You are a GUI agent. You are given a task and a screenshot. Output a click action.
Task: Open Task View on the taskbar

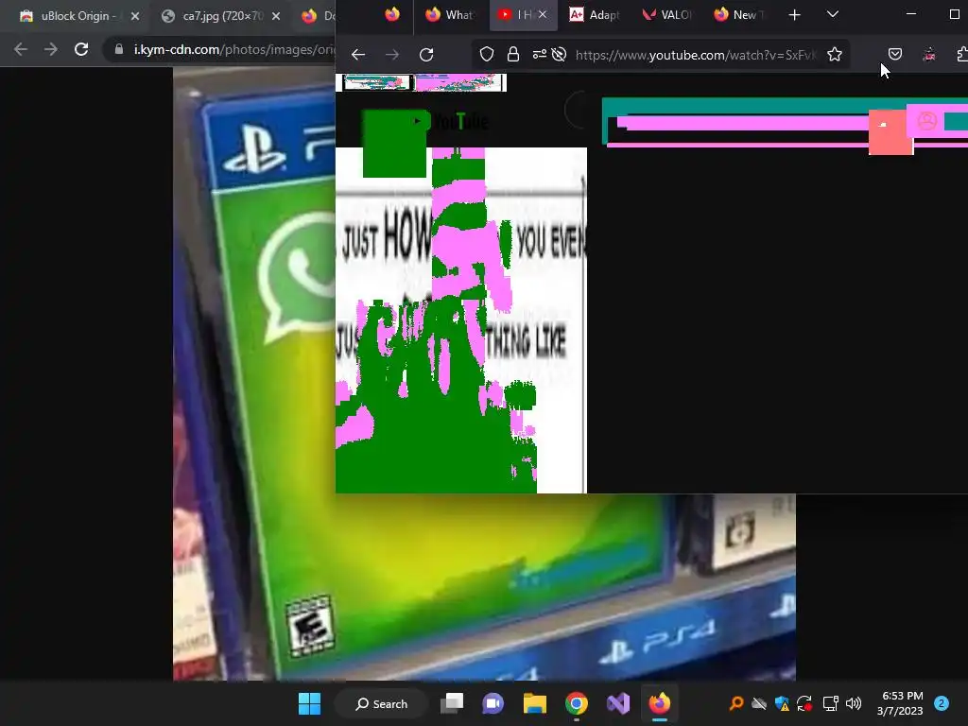(452, 703)
